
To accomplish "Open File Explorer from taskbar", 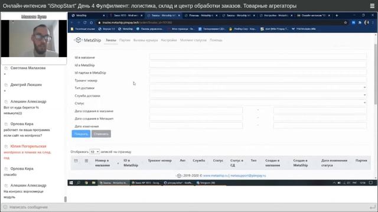I will 93,183.
